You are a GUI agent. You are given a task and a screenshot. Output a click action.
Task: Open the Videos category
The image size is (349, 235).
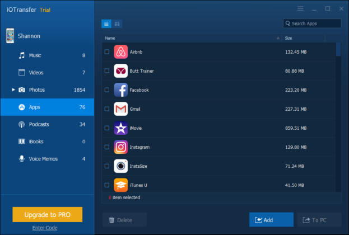pyautogui.click(x=47, y=73)
